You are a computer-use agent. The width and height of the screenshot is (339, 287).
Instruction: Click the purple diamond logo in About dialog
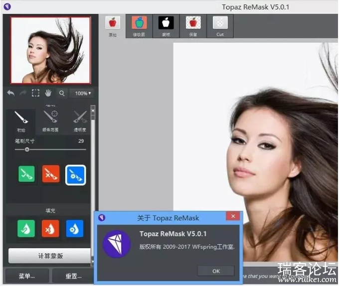coord(117,244)
